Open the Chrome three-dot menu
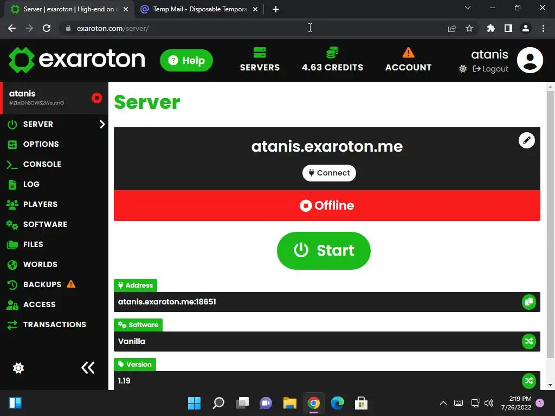Screen dimensions: 555x416 click(543, 28)
